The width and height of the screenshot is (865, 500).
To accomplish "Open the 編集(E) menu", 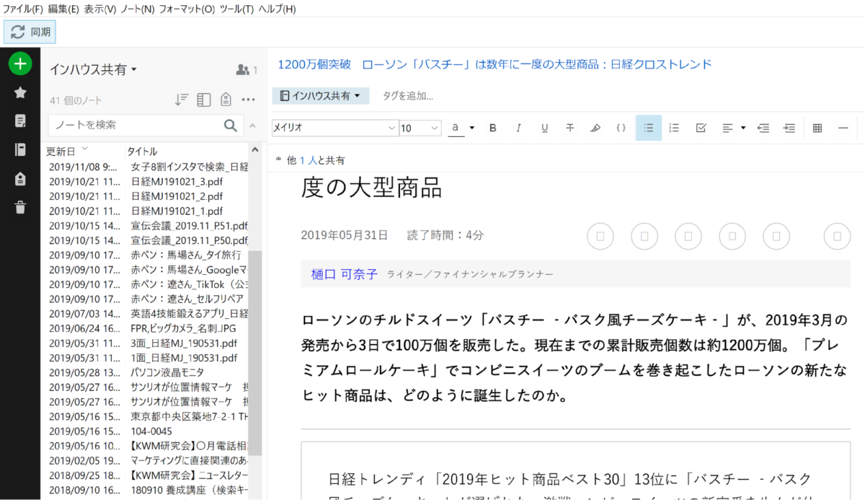I will [64, 9].
